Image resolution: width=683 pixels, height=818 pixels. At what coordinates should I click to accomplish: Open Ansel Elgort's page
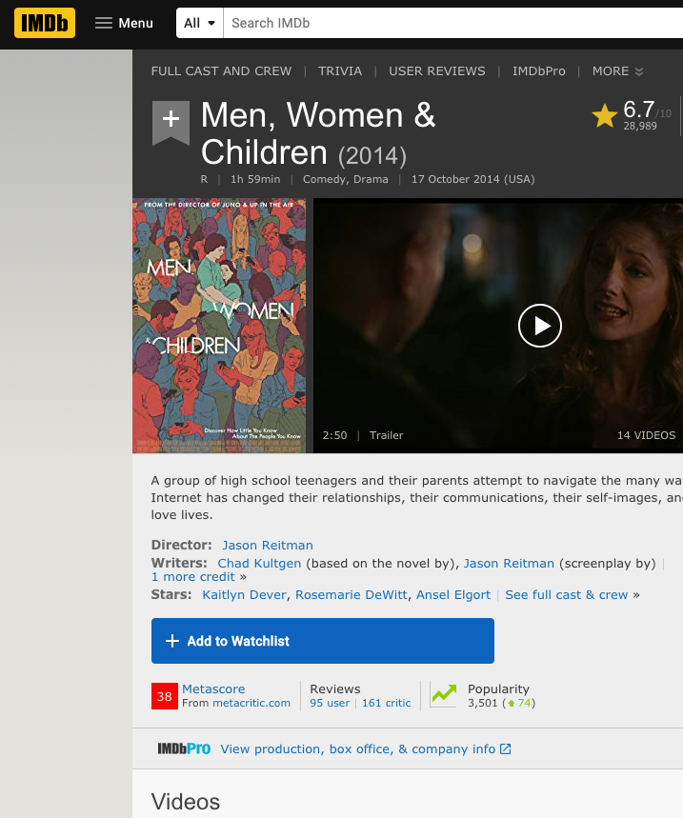pyautogui.click(x=453, y=595)
